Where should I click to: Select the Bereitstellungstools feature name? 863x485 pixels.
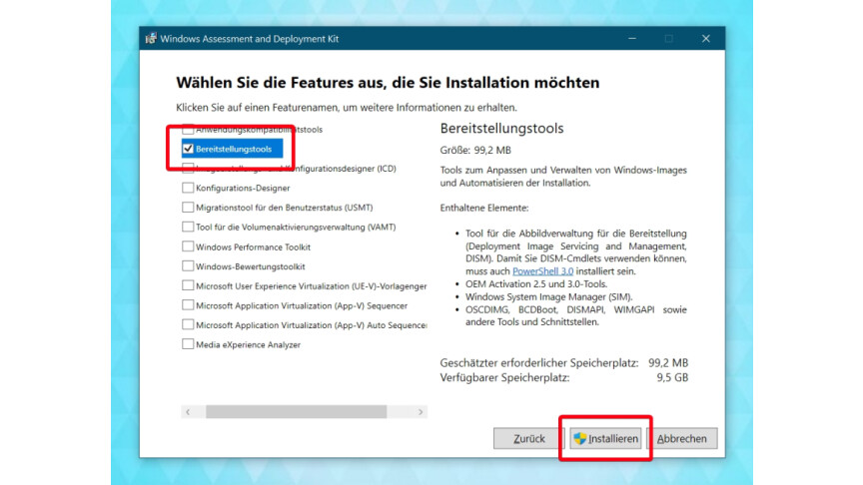click(x=234, y=149)
